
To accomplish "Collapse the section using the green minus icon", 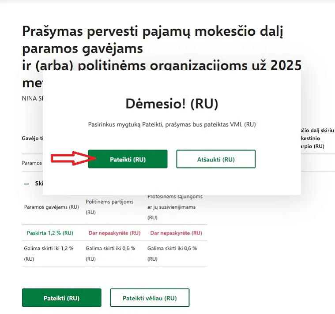I will click(27, 183).
